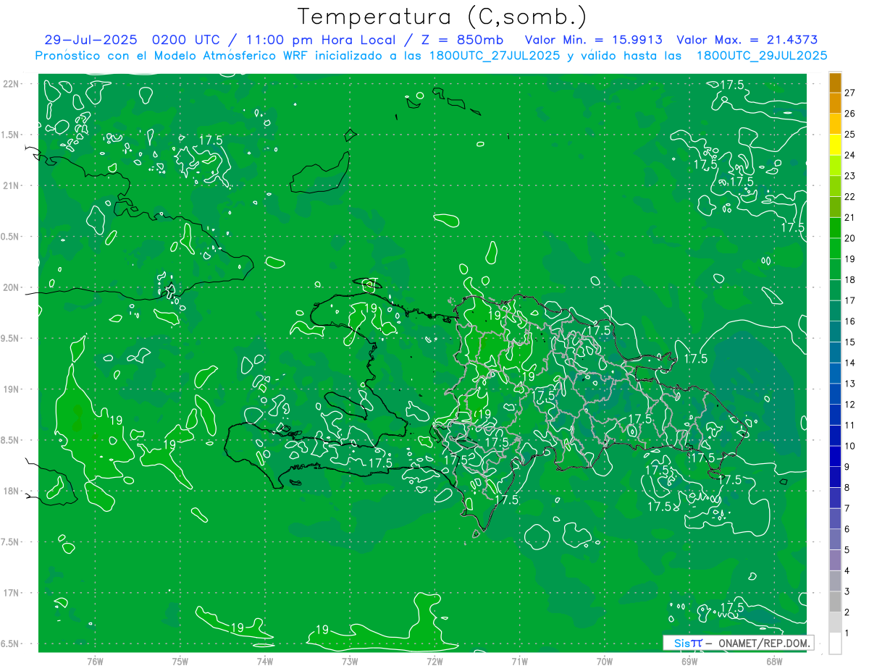Click the 'Temperatura (C,somb.)' map title
The image size is (869, 671).
(442, 17)
